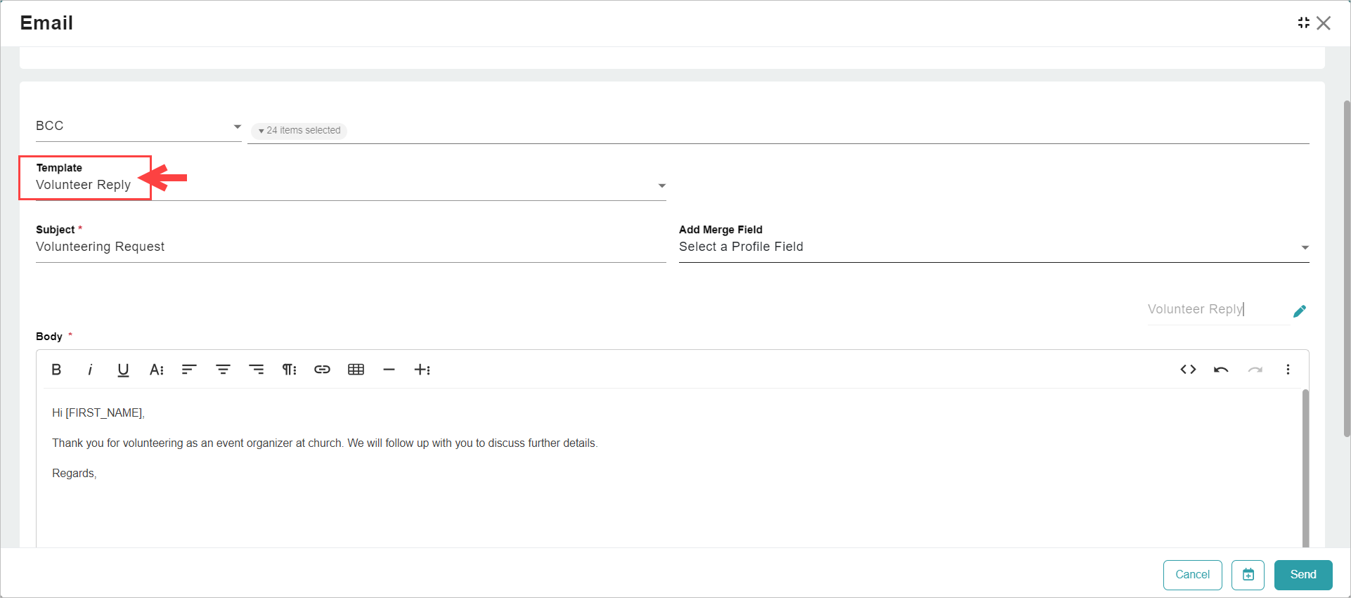Align text to the left

click(189, 370)
